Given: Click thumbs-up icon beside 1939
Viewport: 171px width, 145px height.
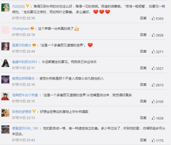Looking at the screenshot, I should (x=153, y=118).
